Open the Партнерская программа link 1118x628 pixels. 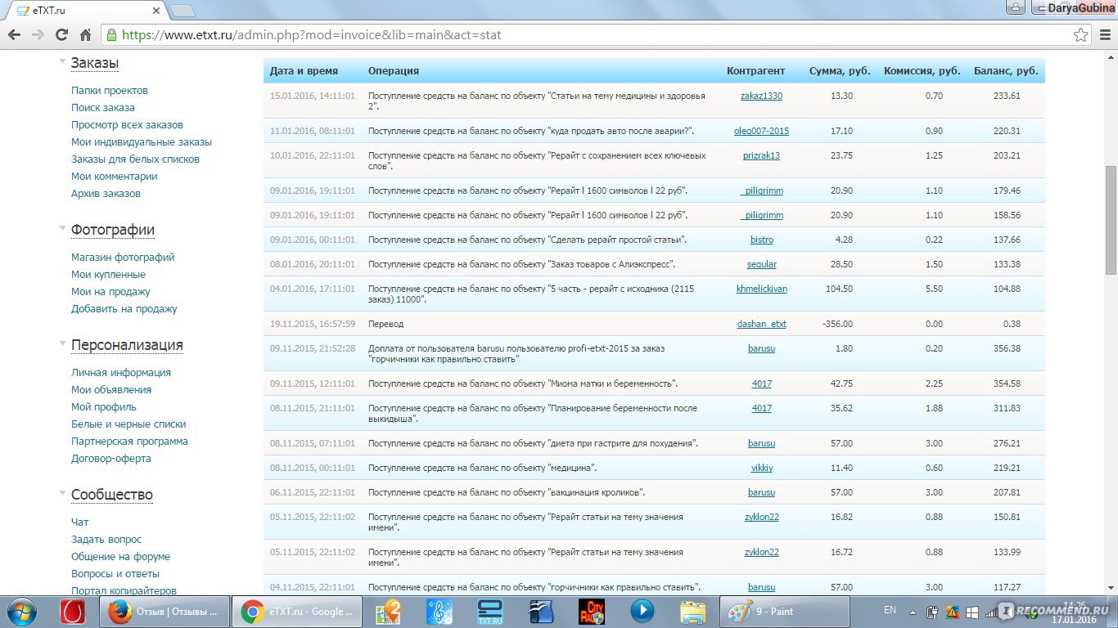pyautogui.click(x=129, y=442)
